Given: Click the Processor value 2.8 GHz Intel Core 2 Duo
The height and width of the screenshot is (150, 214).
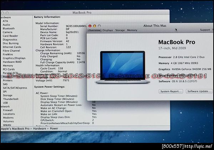Looking at the screenshot, I should pyautogui.click(x=189, y=57).
